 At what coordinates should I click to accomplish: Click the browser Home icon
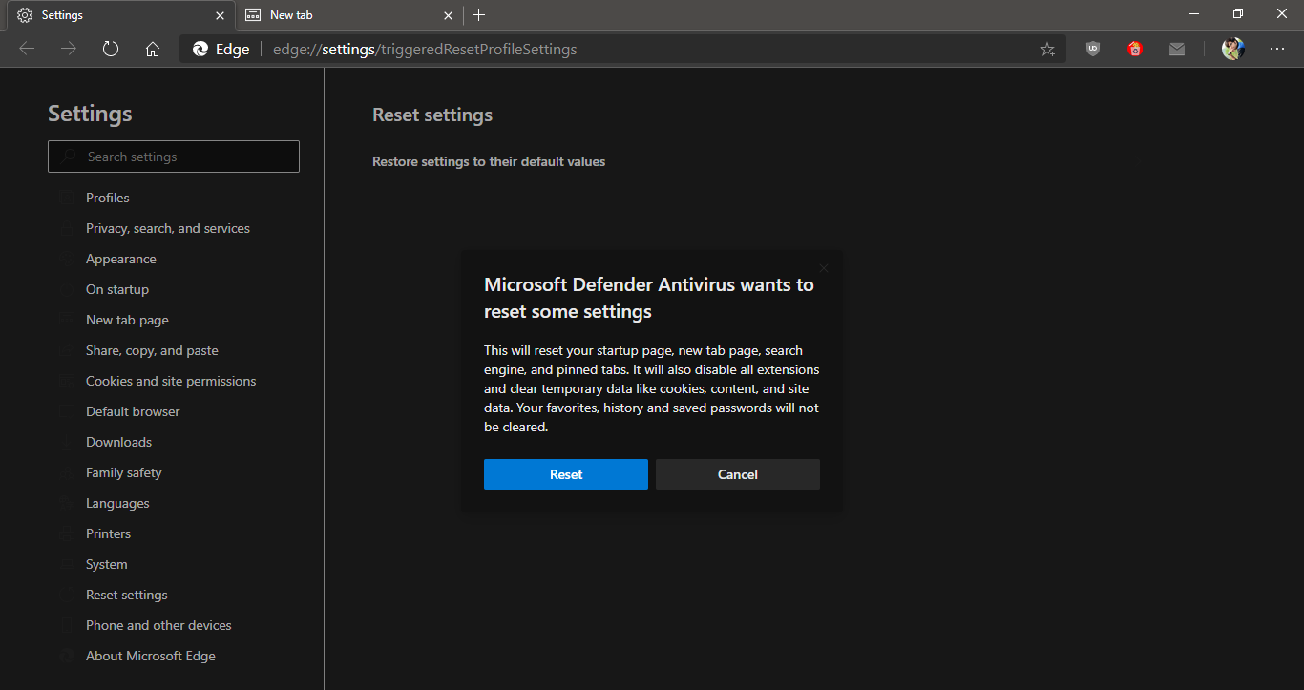point(153,49)
